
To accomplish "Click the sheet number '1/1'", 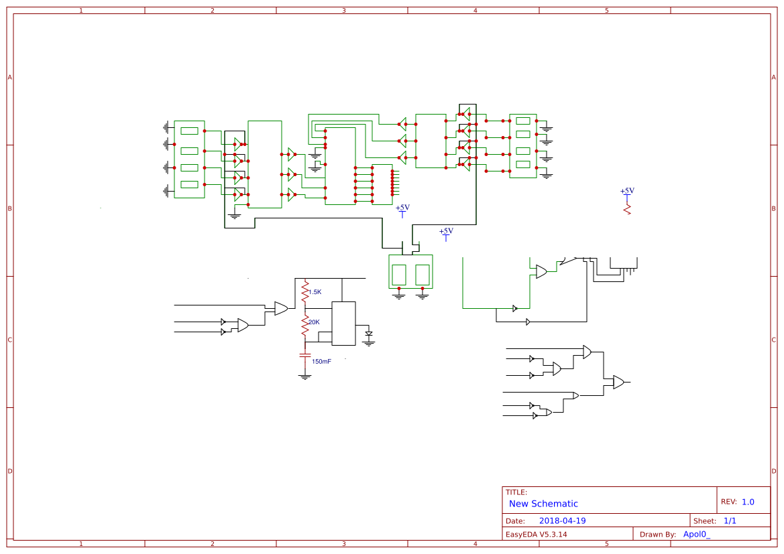I will 730,521.
